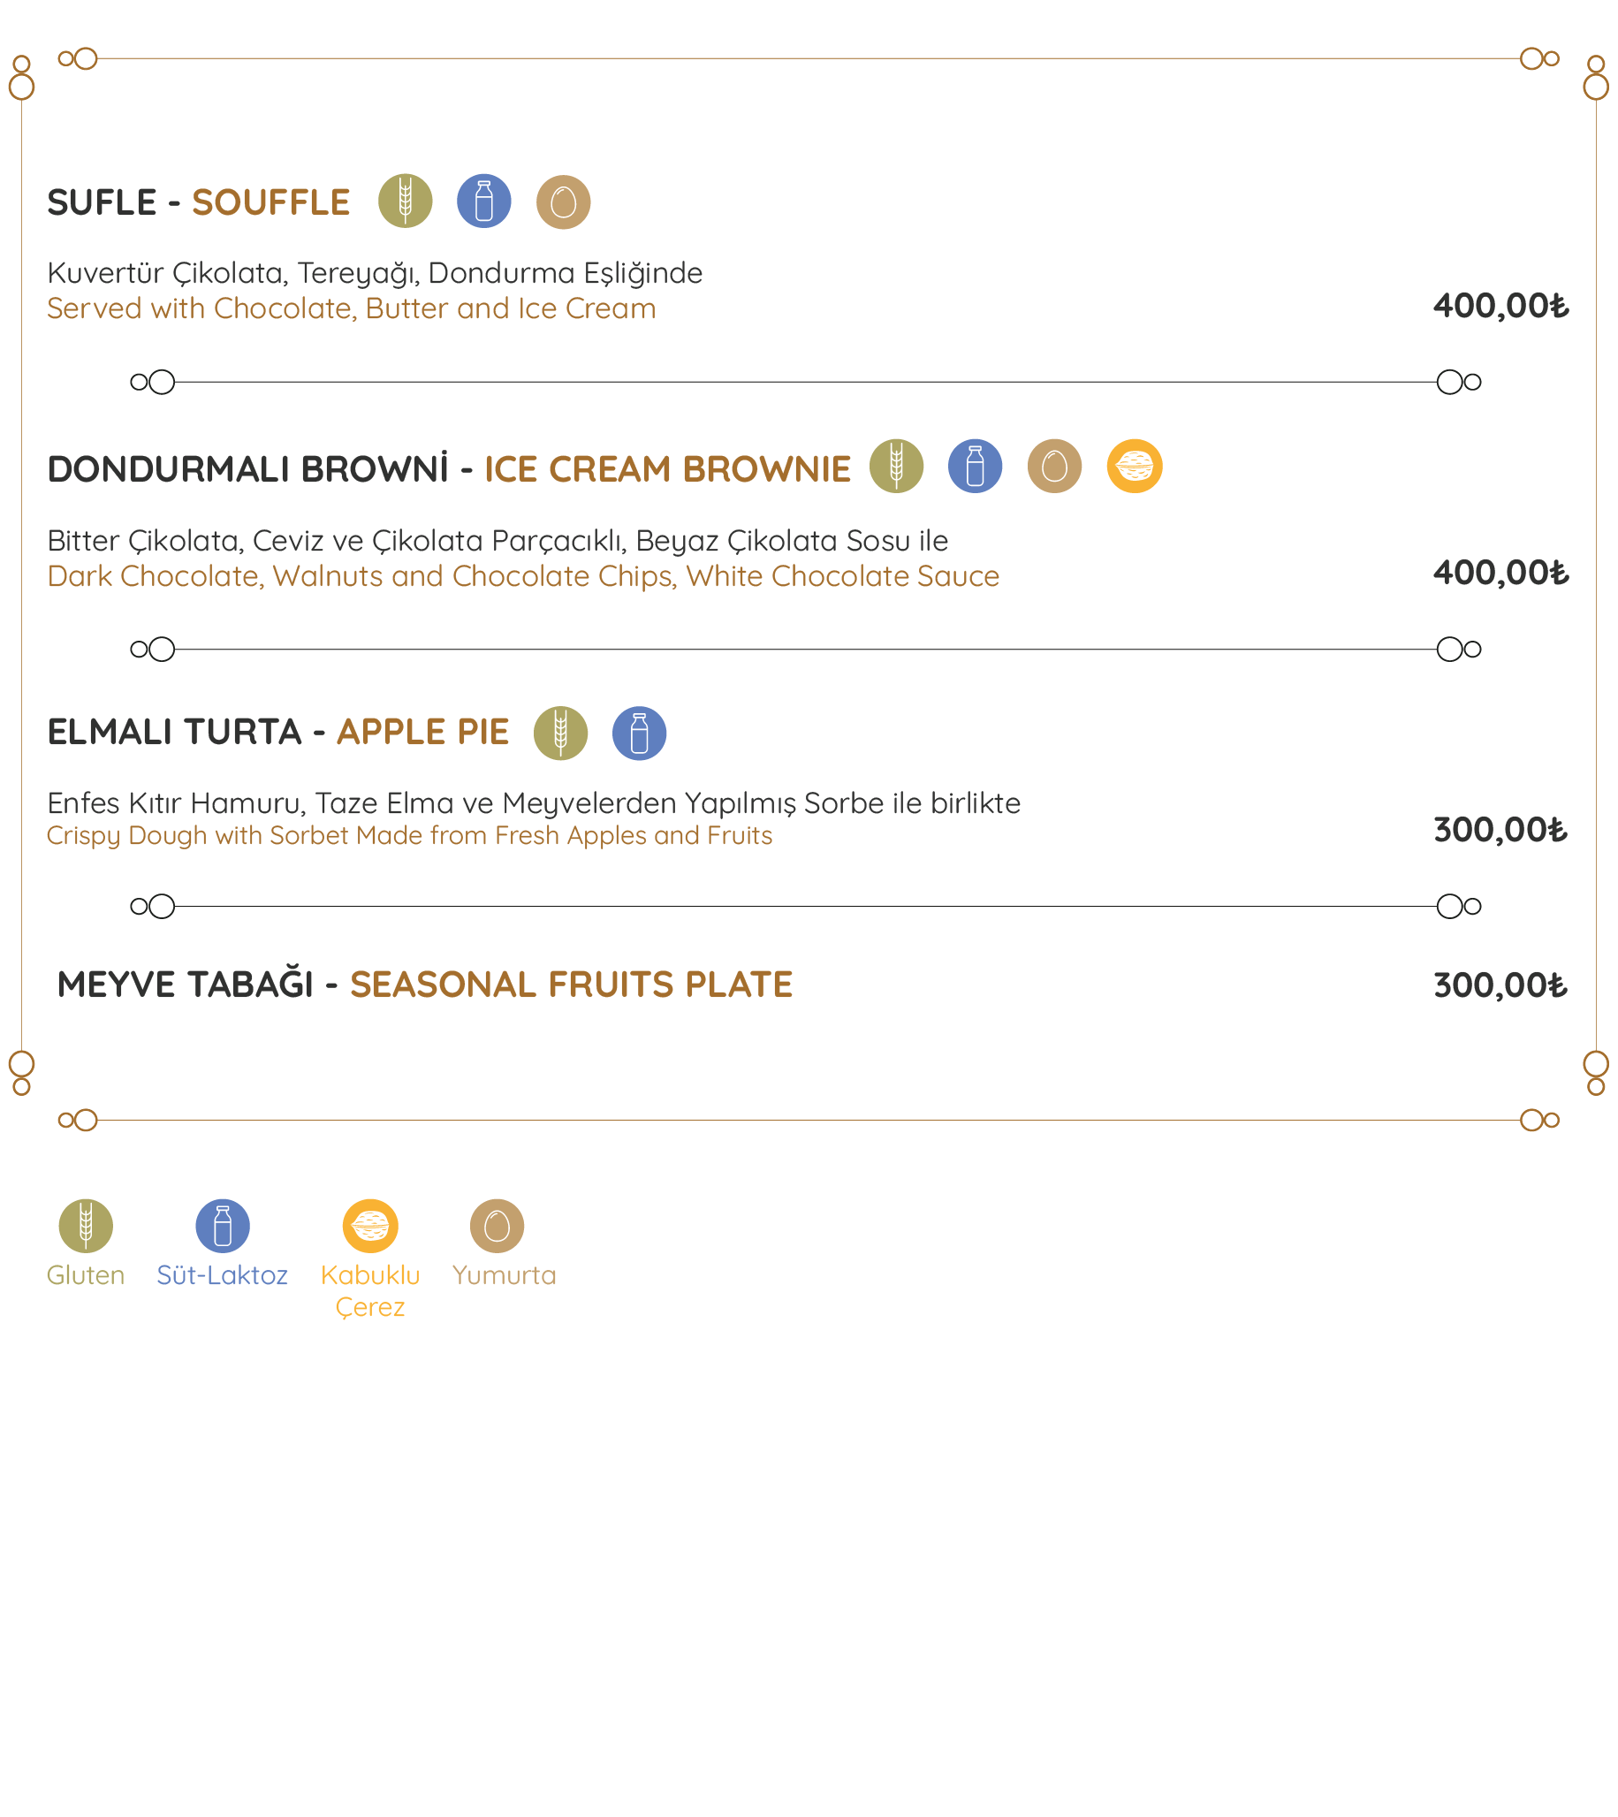Click the walnut icon beside Ice Cream Brownie
1618x1817 pixels.
pos(1135,466)
